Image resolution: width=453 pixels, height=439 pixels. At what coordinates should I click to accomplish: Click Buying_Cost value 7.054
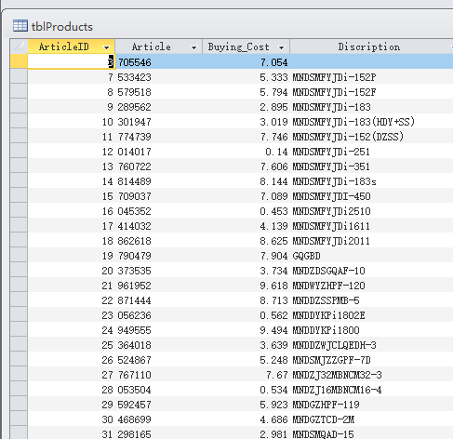click(274, 62)
